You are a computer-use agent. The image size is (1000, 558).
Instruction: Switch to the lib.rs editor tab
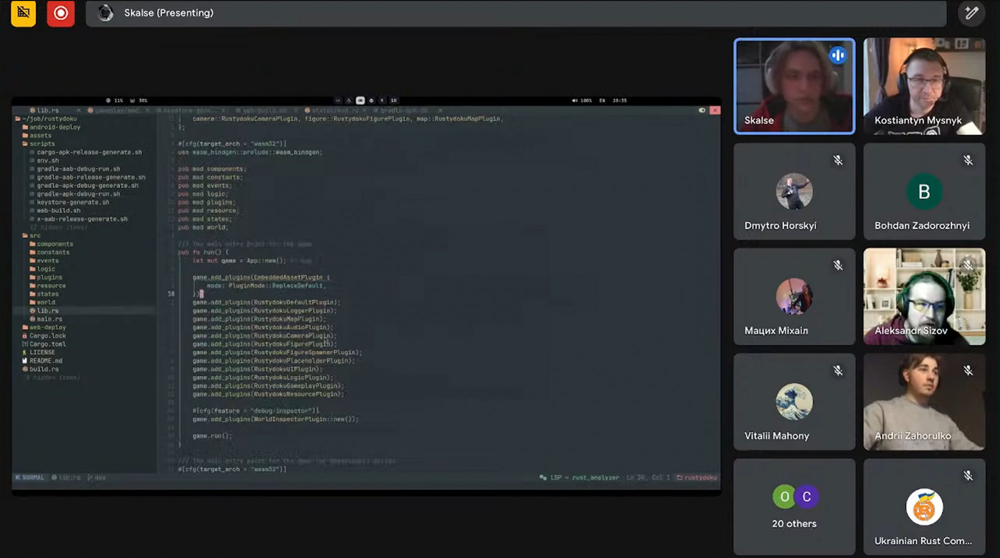pyautogui.click(x=47, y=110)
